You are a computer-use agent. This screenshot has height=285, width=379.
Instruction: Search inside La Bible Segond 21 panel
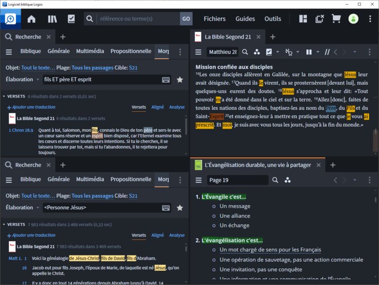tap(245, 52)
